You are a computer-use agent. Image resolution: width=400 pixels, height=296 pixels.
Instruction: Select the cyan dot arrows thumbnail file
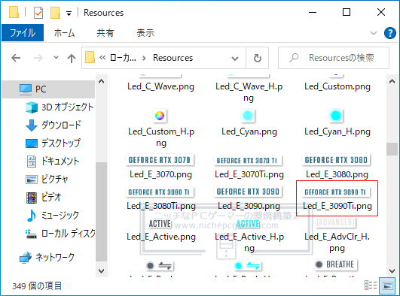pos(248,266)
